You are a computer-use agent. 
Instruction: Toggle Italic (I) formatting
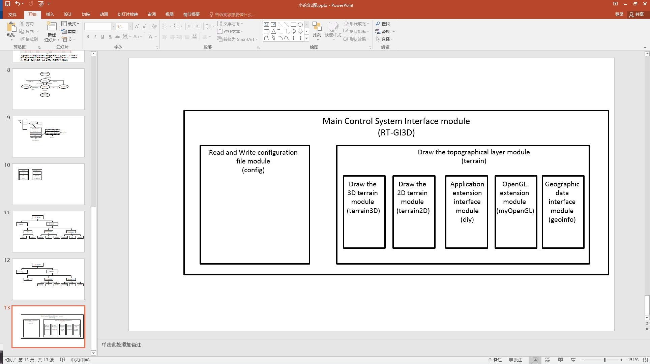point(95,37)
